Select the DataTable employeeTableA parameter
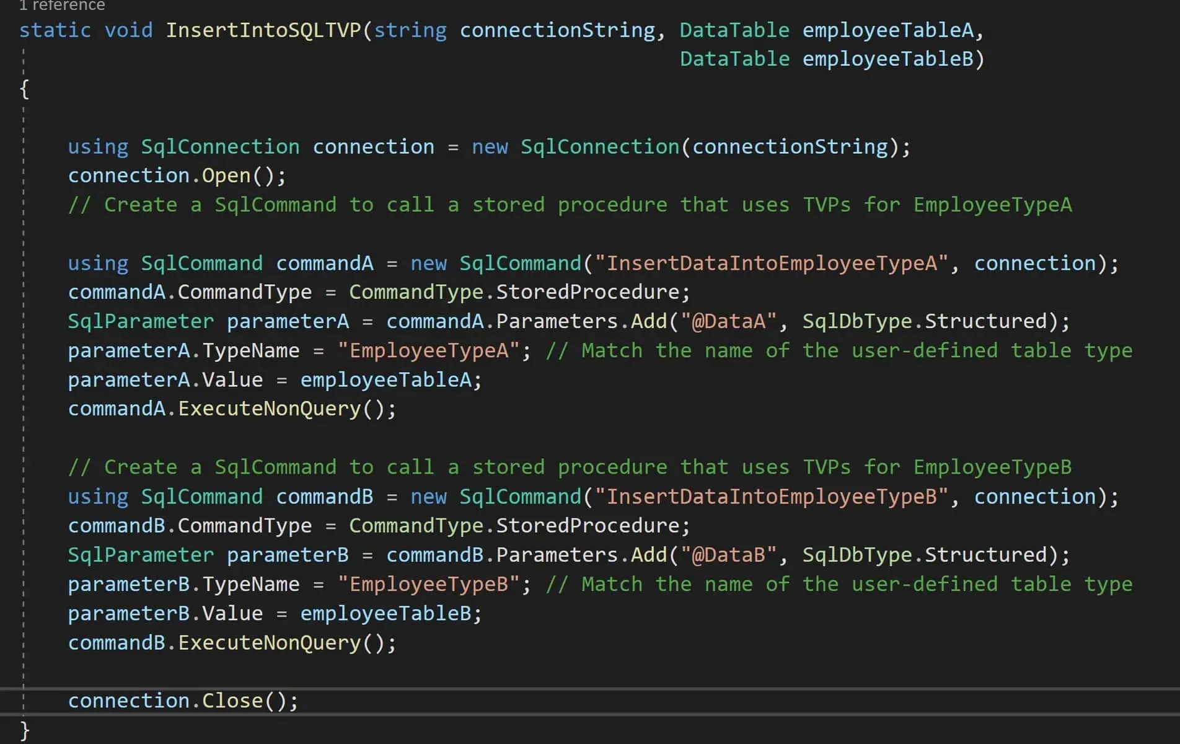Screen dimensions: 1180x744 tap(830, 30)
